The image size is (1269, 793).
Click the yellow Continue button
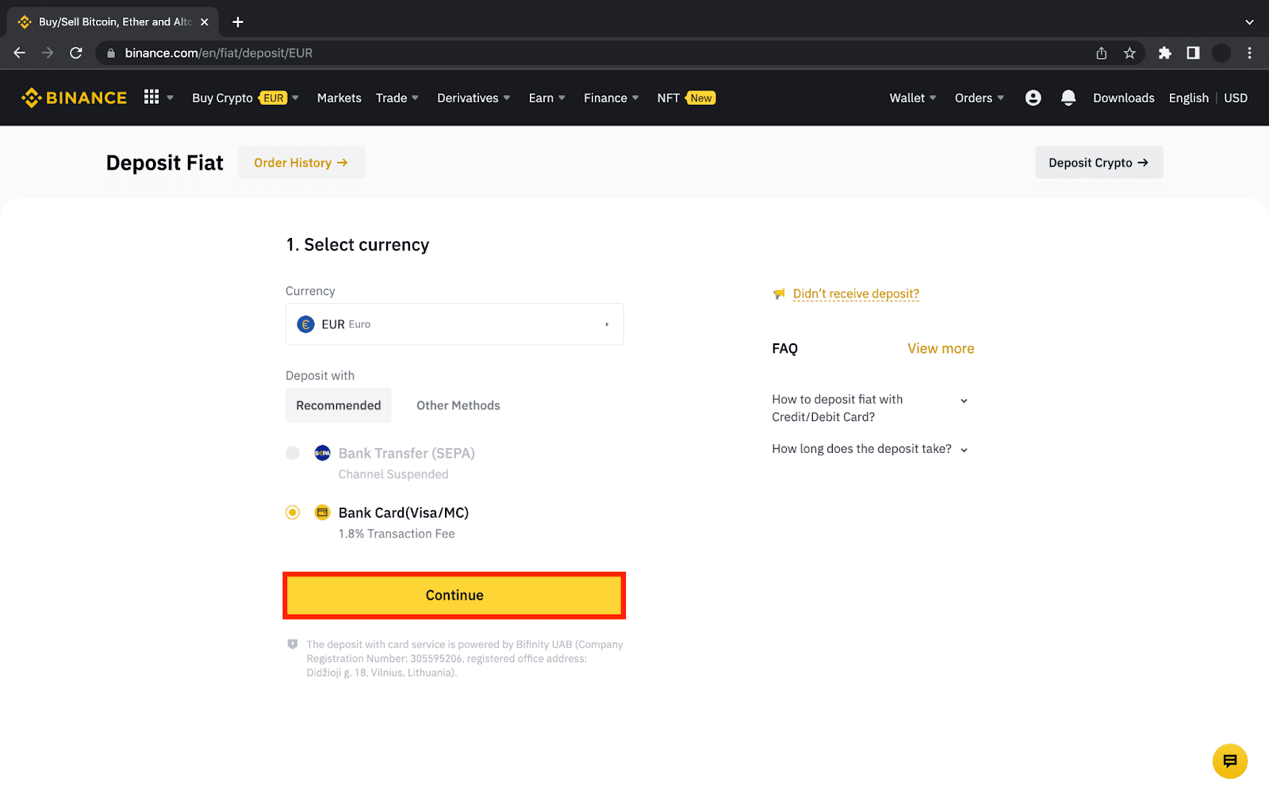point(454,596)
